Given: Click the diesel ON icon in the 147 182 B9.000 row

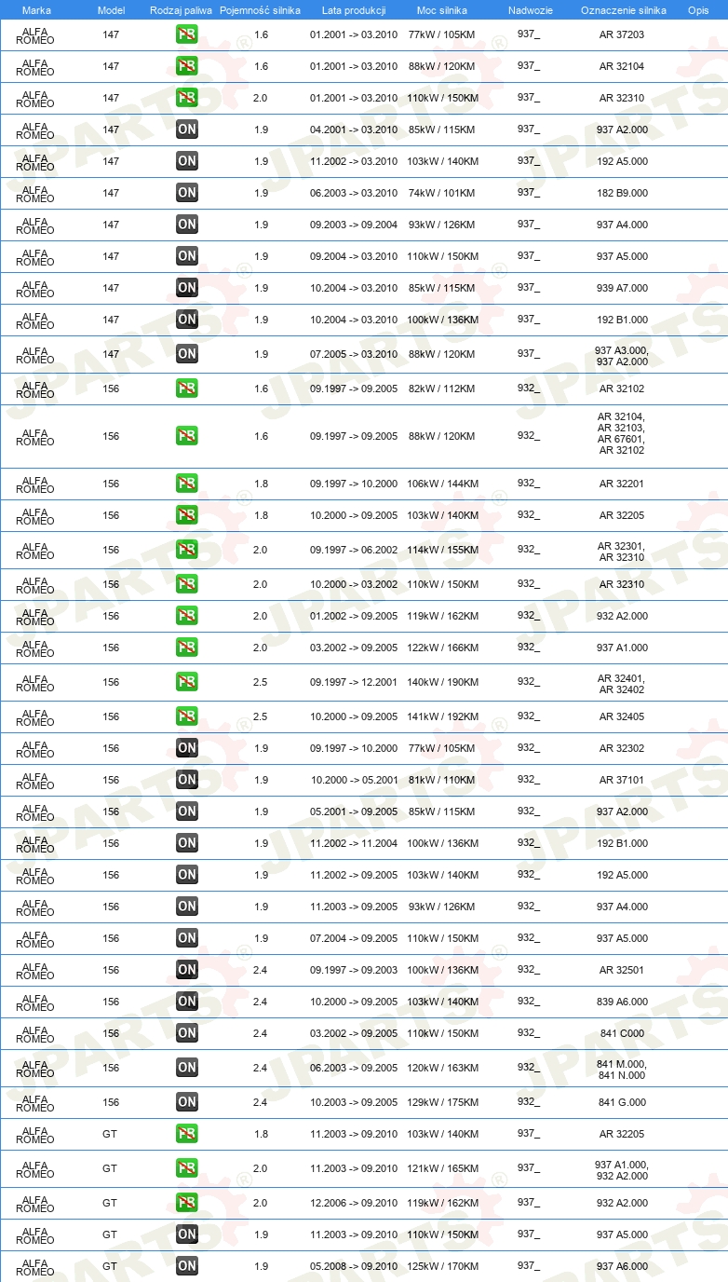Looking at the screenshot, I should (187, 194).
